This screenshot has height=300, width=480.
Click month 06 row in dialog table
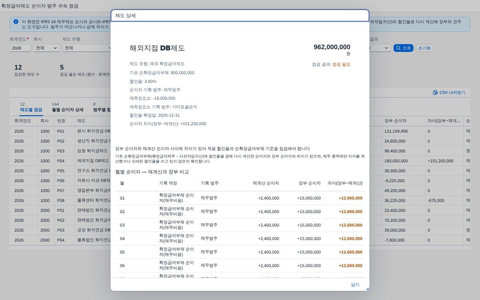[x=240, y=266]
